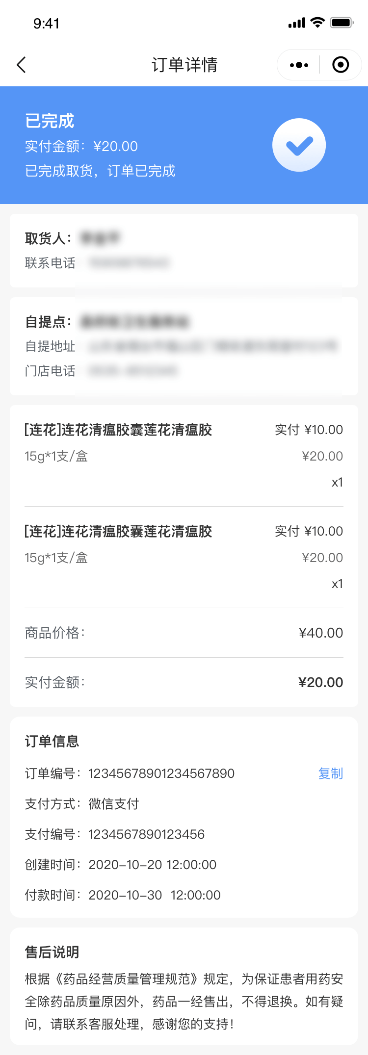Tap the Wi-Fi status icon

[318, 23]
